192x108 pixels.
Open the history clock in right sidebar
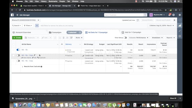tap(180, 36)
